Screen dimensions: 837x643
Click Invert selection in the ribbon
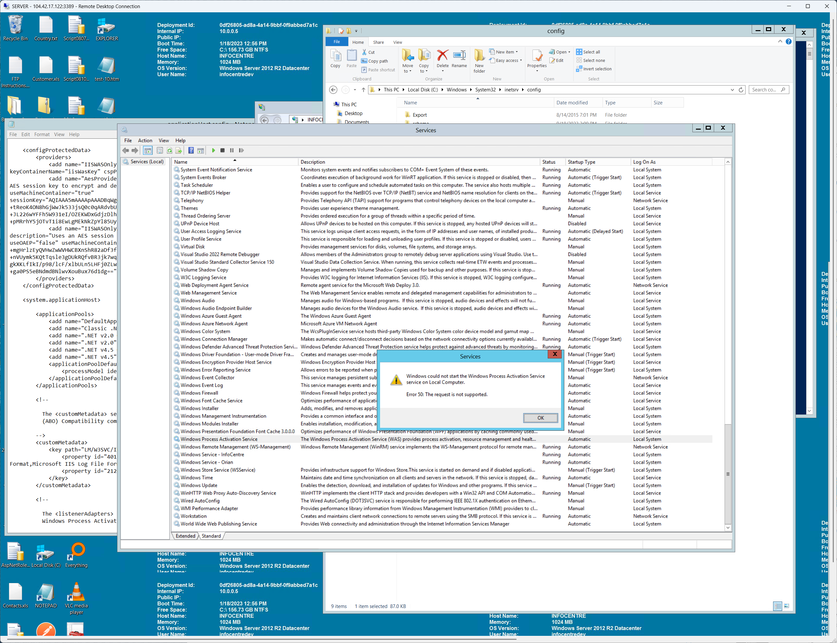pos(594,69)
